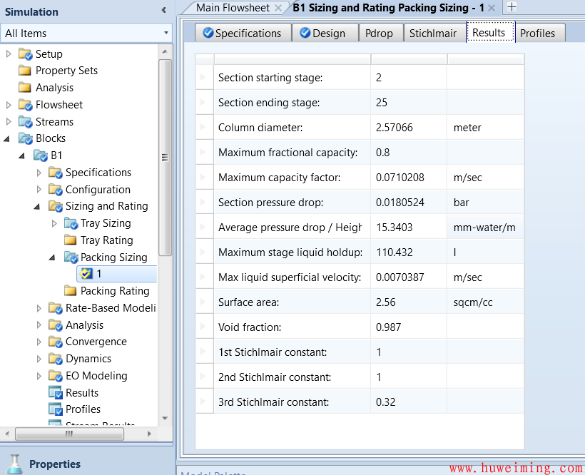Expand the Flowsheet tree node
The height and width of the screenshot is (475, 585).
tap(9, 105)
